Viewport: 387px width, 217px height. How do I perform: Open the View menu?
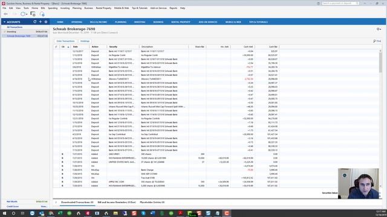18,8
